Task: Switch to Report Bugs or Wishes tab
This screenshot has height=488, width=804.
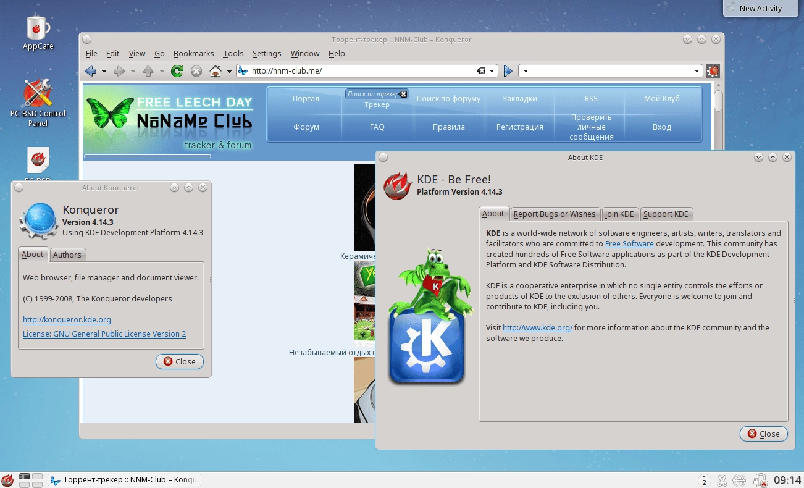Action: [555, 214]
